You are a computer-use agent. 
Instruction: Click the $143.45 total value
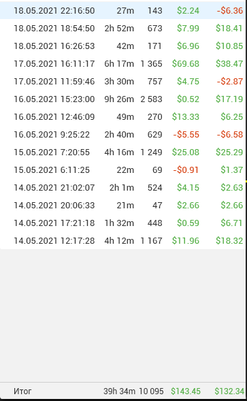(x=186, y=391)
